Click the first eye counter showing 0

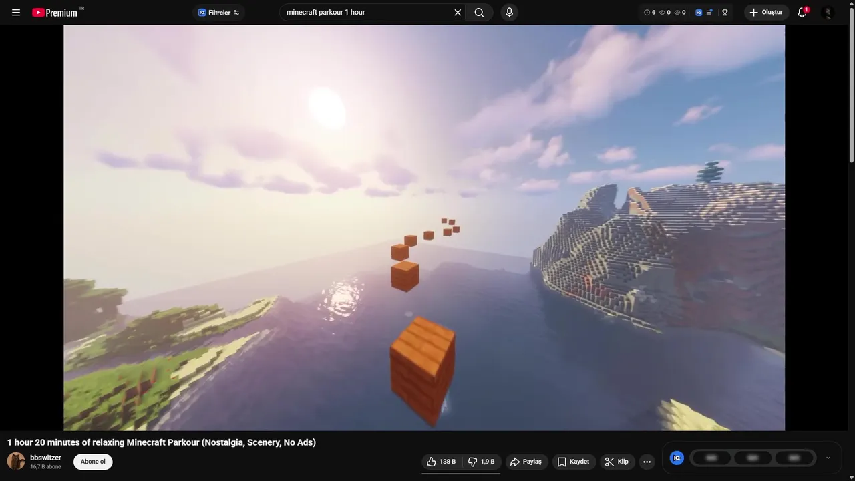665,13
